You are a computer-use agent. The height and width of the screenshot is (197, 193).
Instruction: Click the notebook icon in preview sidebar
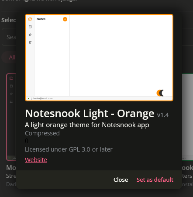tap(30, 27)
